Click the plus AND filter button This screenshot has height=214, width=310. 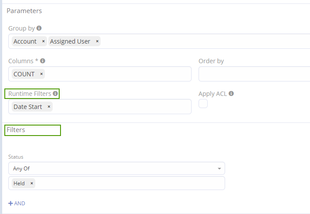tap(17, 203)
